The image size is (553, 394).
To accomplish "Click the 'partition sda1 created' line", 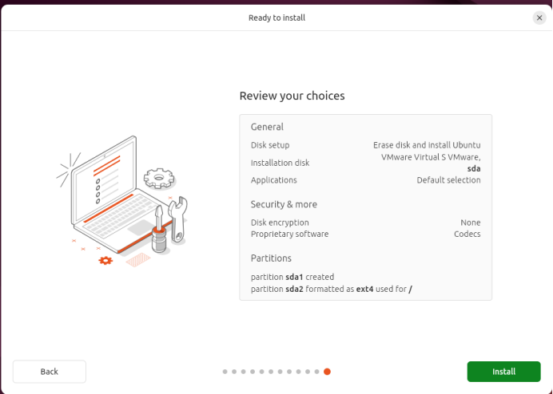I will tap(292, 277).
